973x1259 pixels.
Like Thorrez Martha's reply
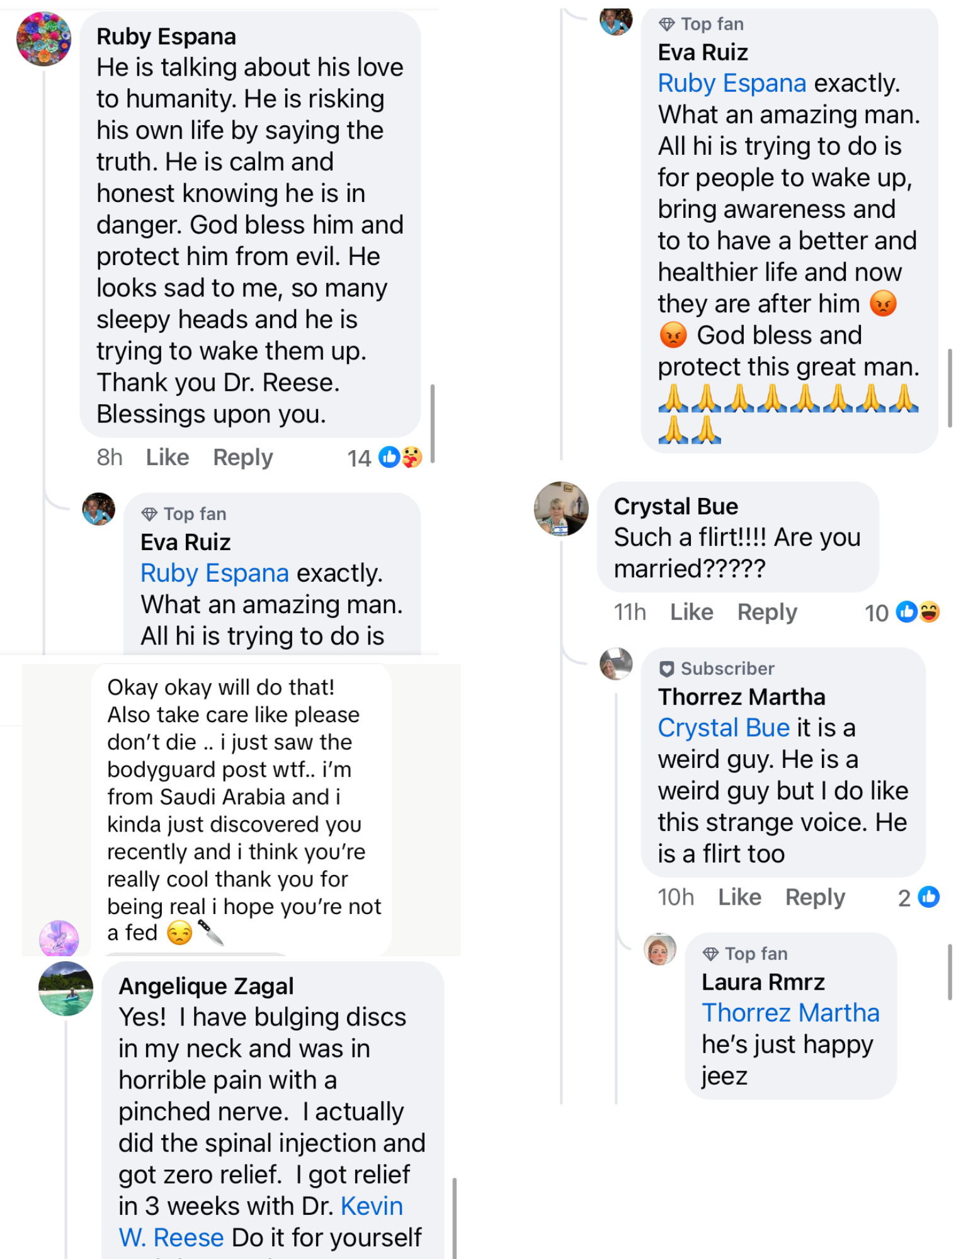pyautogui.click(x=739, y=897)
